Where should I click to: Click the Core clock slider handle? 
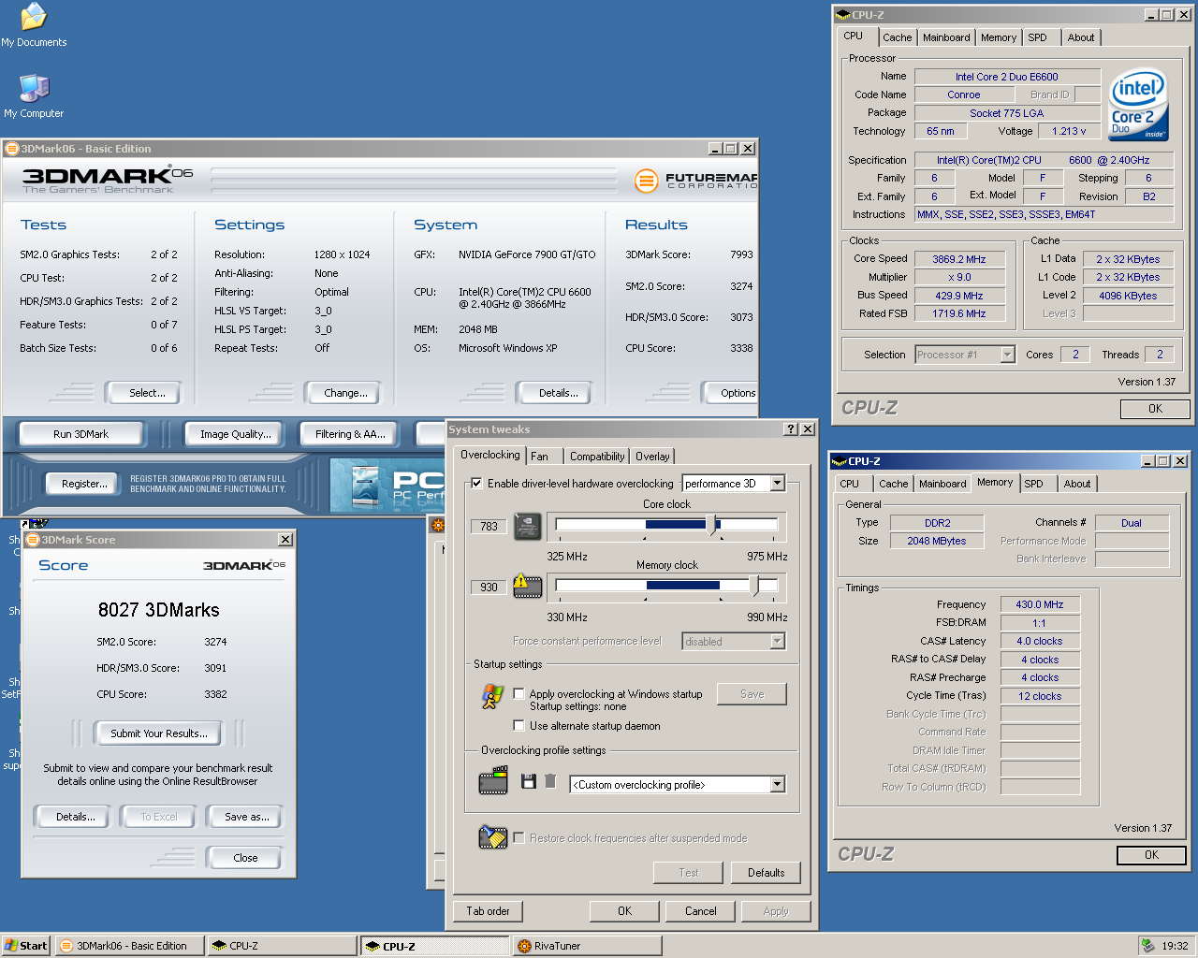point(713,525)
